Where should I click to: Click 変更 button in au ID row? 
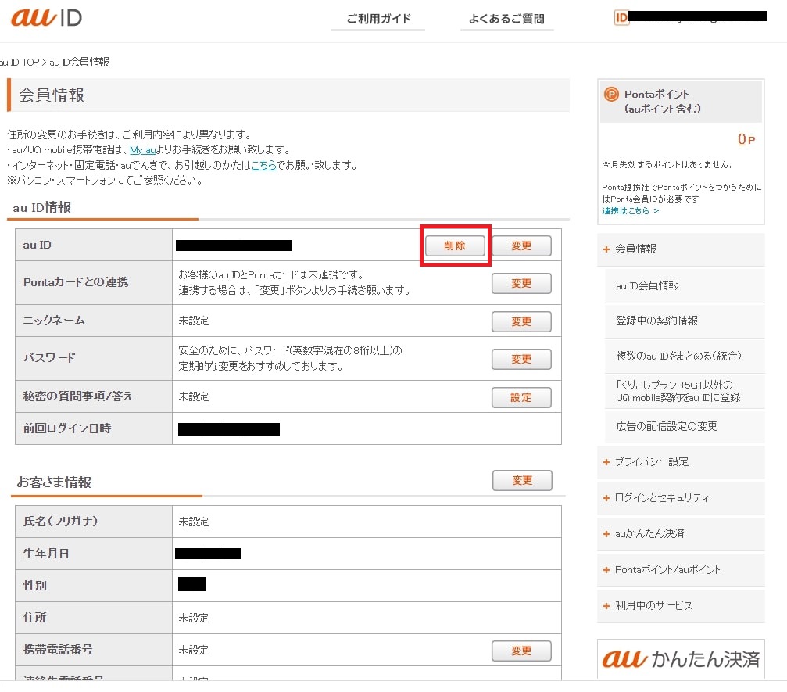click(x=521, y=246)
